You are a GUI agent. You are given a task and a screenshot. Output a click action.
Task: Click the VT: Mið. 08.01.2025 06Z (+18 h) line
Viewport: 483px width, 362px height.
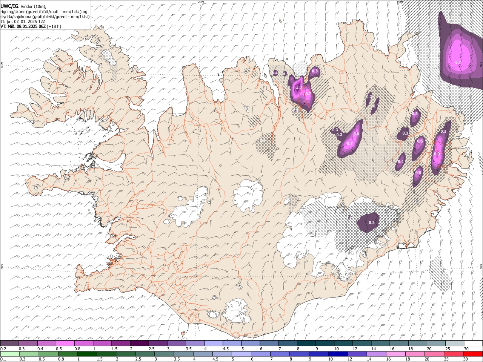pos(31,26)
